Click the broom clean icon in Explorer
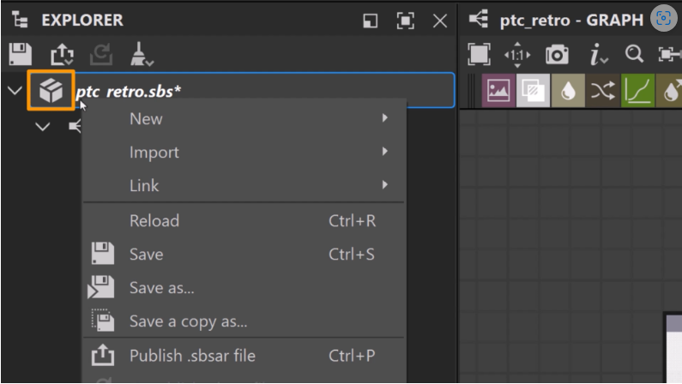Screen dimensions: 682x384 pyautogui.click(x=142, y=54)
